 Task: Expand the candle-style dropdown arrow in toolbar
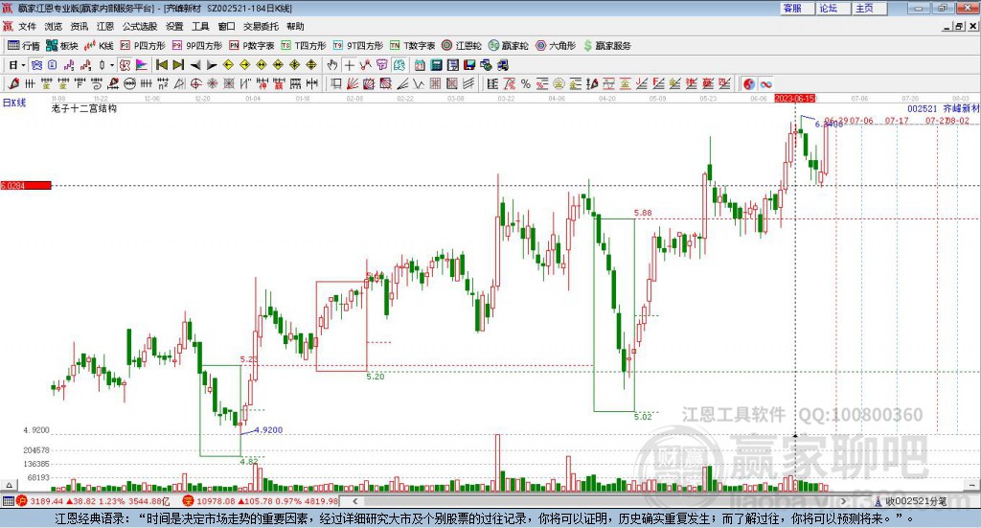(112, 65)
